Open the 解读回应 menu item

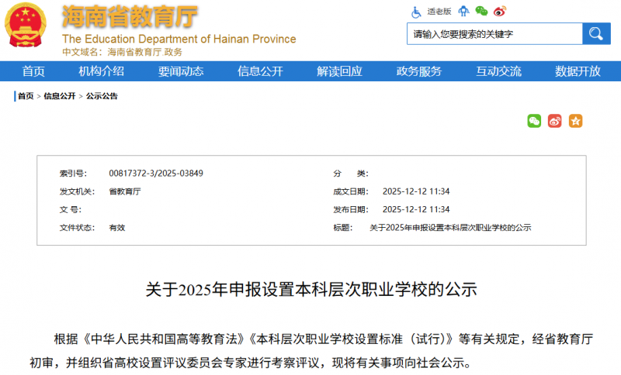point(339,71)
